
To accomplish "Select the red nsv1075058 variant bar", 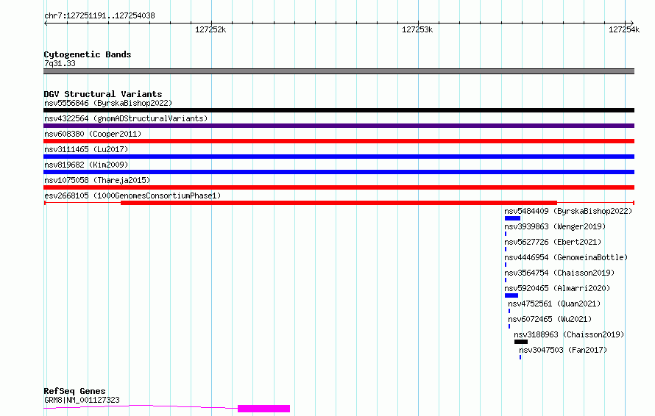I will click(x=339, y=187).
